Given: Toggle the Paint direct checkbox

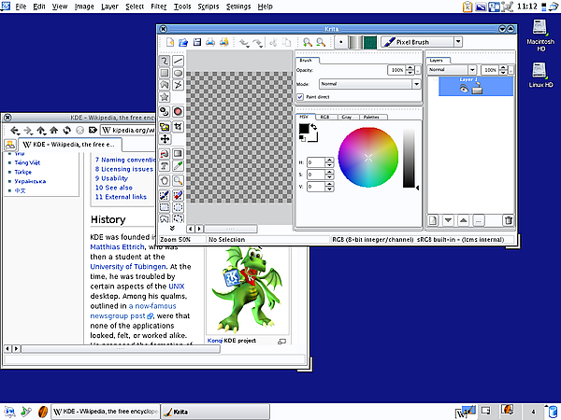Looking at the screenshot, I should point(303,96).
